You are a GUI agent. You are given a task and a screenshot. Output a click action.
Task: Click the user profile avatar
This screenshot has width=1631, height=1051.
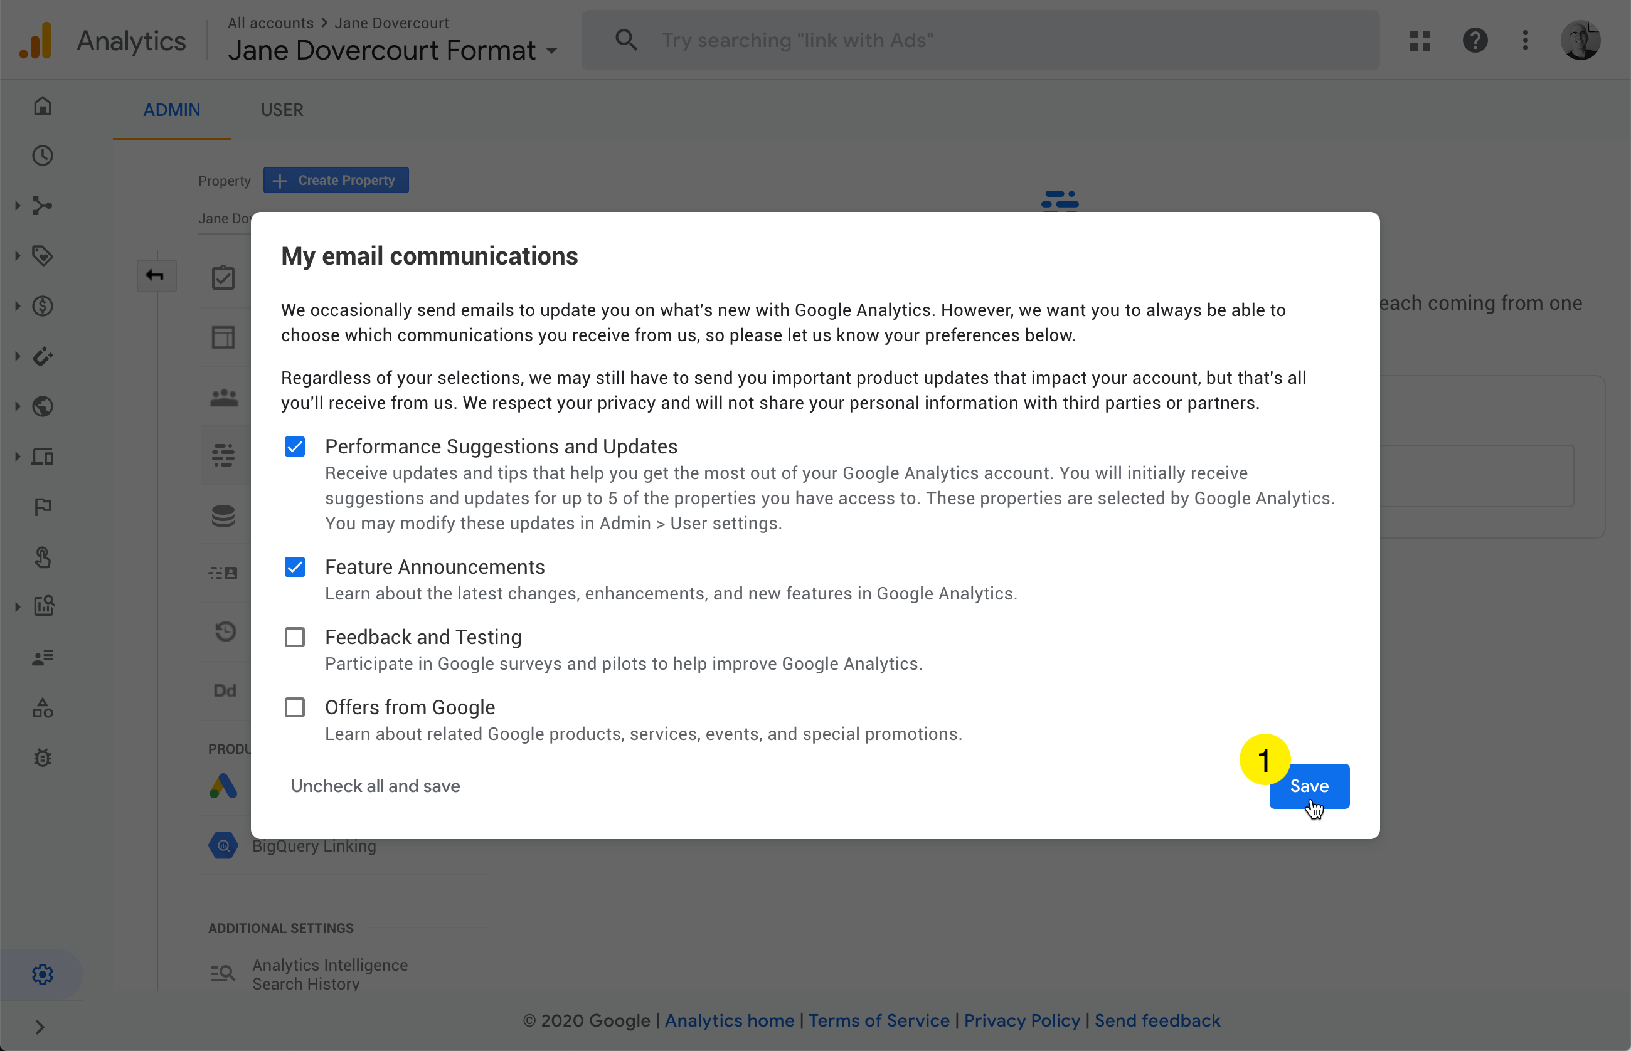coord(1580,40)
